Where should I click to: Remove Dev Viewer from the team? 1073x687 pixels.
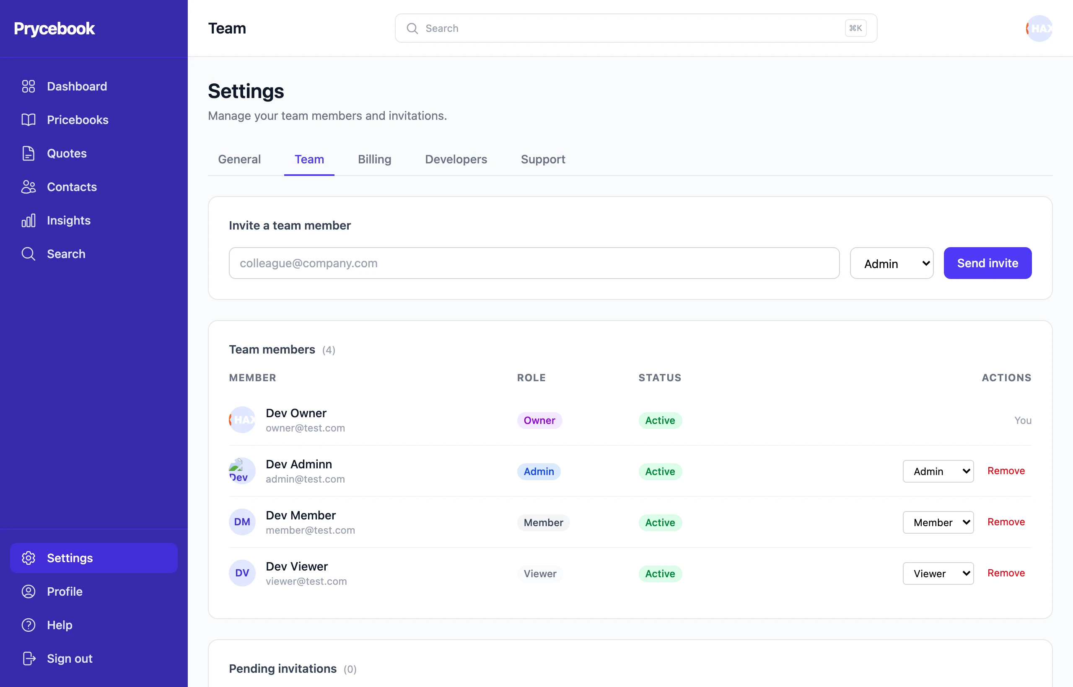tap(1006, 573)
